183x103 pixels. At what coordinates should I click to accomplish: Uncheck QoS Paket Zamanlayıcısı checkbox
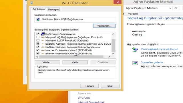[38, 34]
